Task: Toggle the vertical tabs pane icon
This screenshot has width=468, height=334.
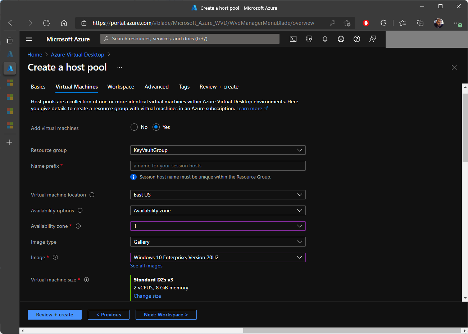Action: pyautogui.click(x=10, y=41)
